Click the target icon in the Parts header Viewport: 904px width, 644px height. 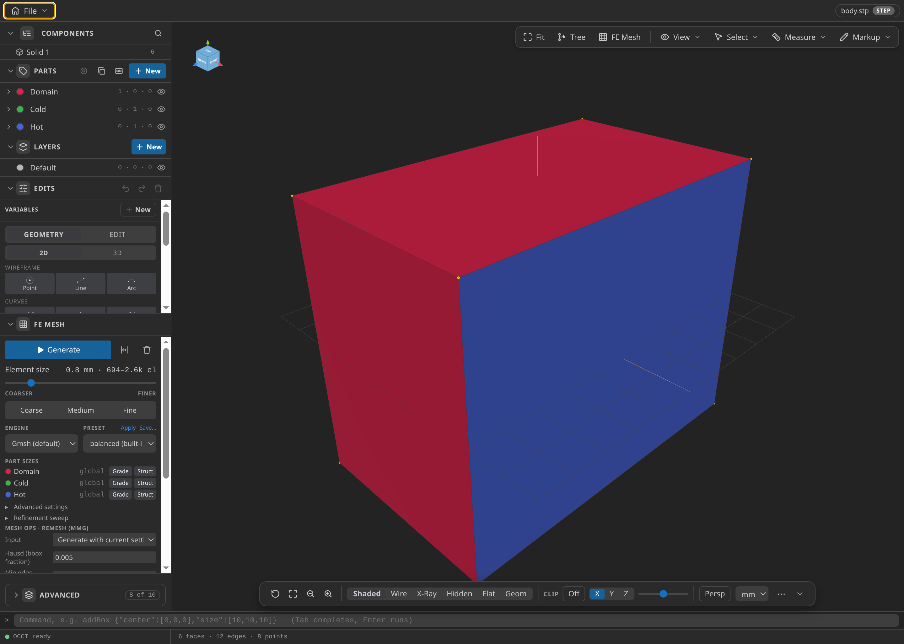coord(84,71)
